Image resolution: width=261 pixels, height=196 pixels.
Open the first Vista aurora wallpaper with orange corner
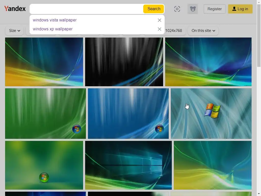[x=44, y=62]
